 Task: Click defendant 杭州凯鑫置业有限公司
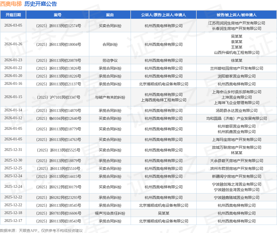[x=237, y=132]
